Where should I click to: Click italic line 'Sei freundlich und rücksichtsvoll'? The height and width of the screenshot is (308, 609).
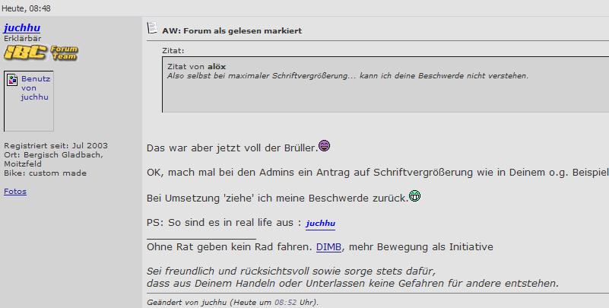point(291,271)
